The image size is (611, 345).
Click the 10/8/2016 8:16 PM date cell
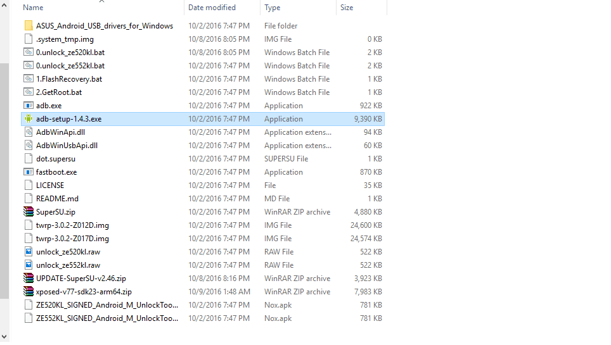point(219,278)
